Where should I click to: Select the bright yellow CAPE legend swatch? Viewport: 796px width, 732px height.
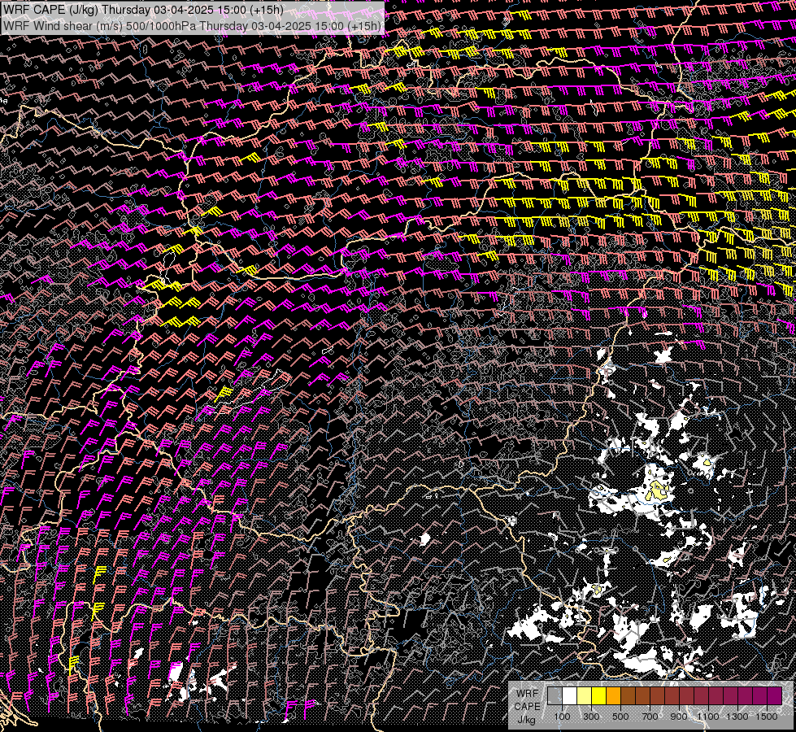(x=599, y=696)
